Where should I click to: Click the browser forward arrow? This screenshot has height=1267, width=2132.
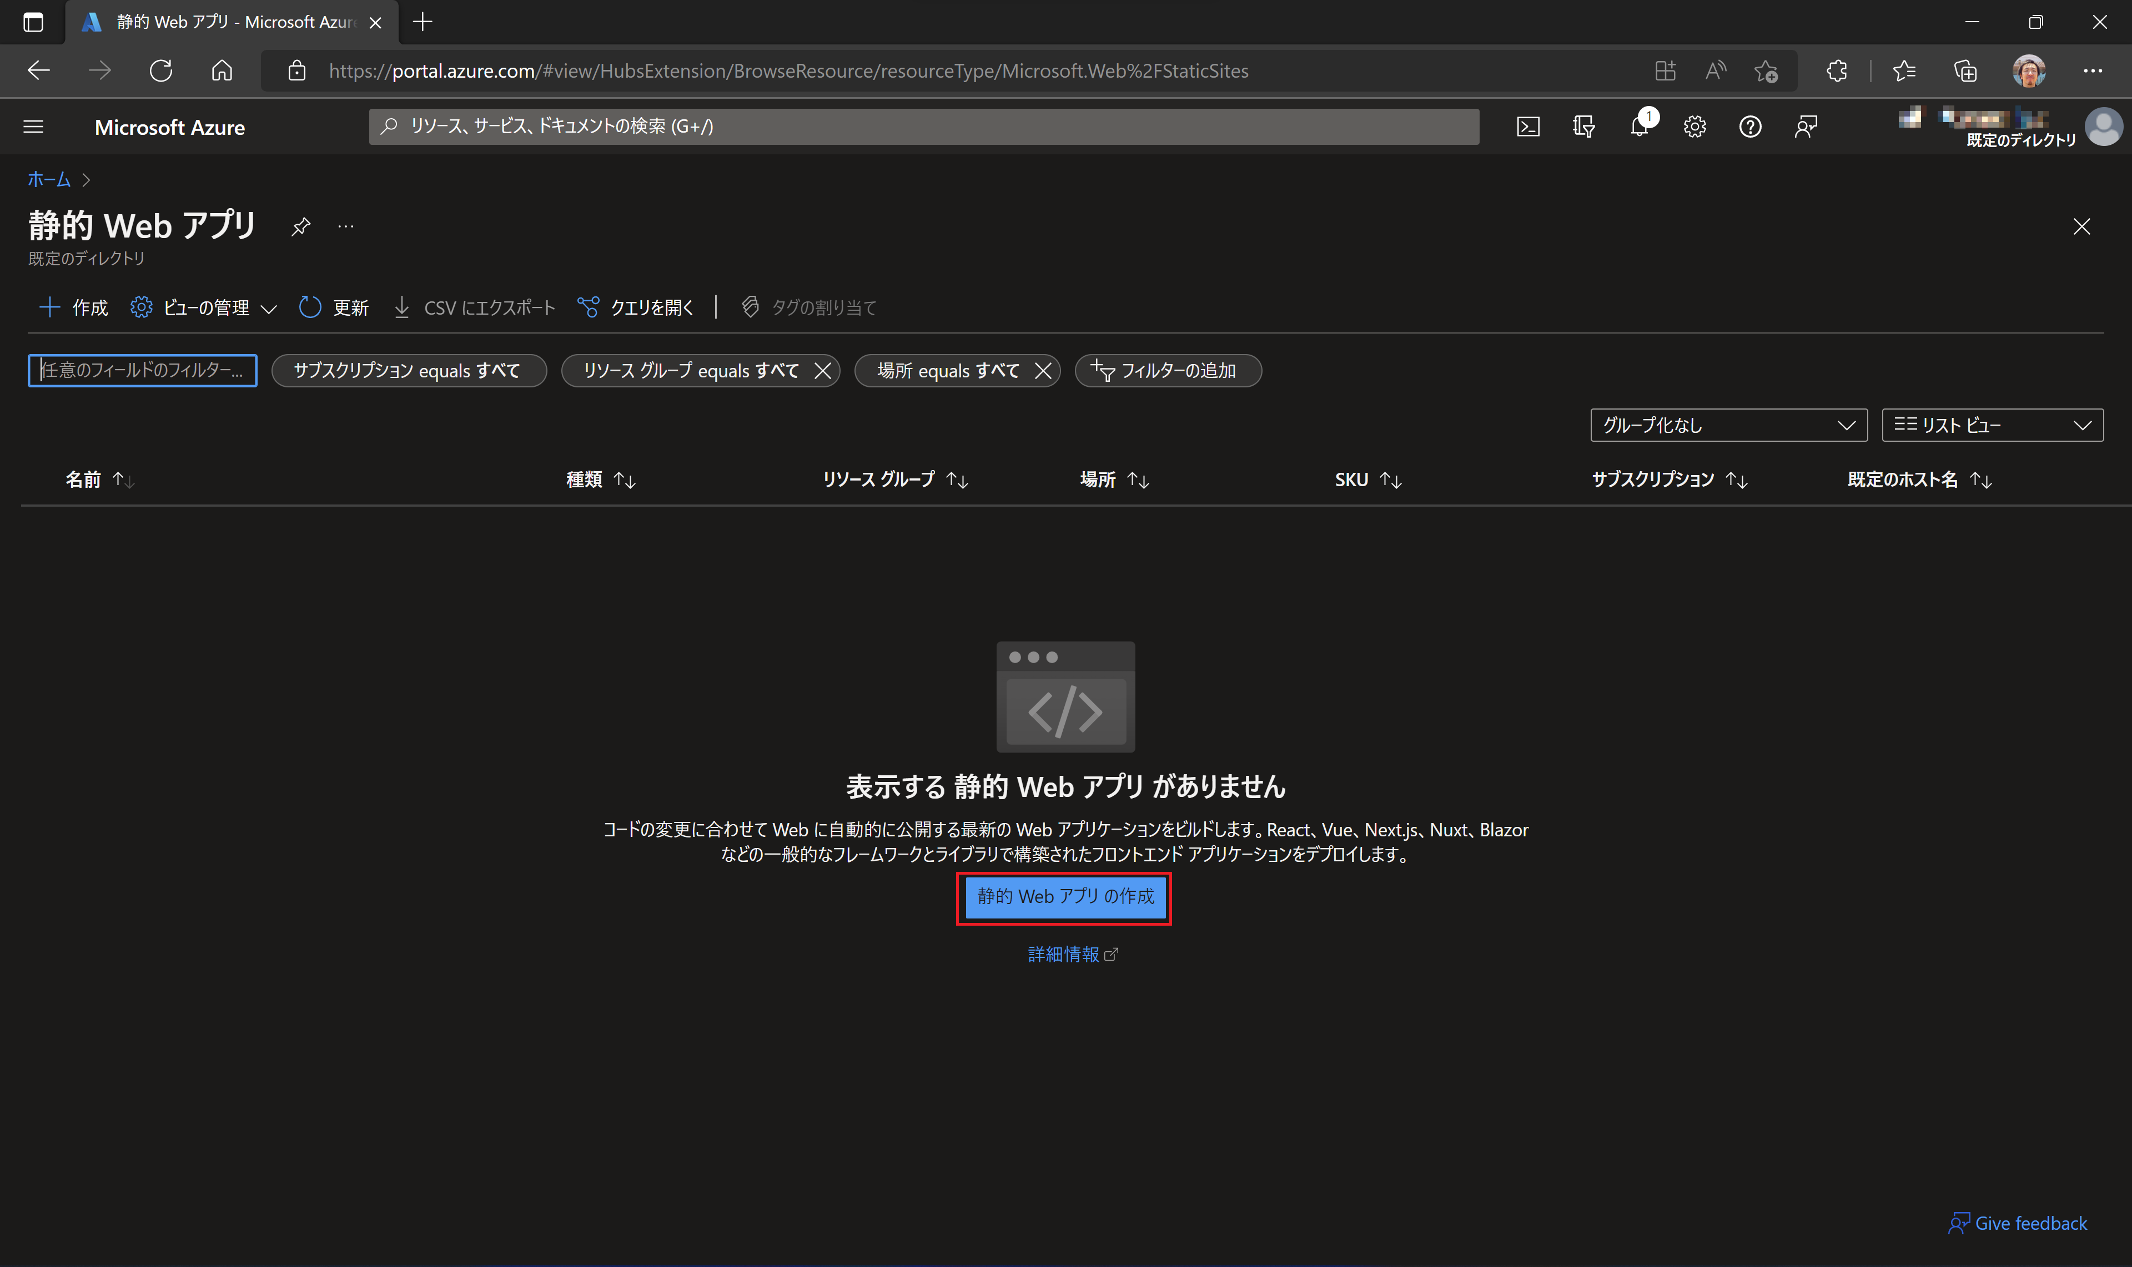coord(100,71)
